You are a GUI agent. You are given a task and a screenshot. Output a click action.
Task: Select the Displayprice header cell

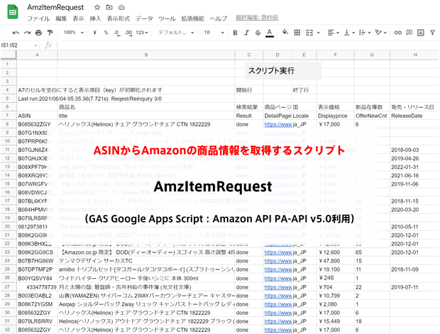[336, 116]
